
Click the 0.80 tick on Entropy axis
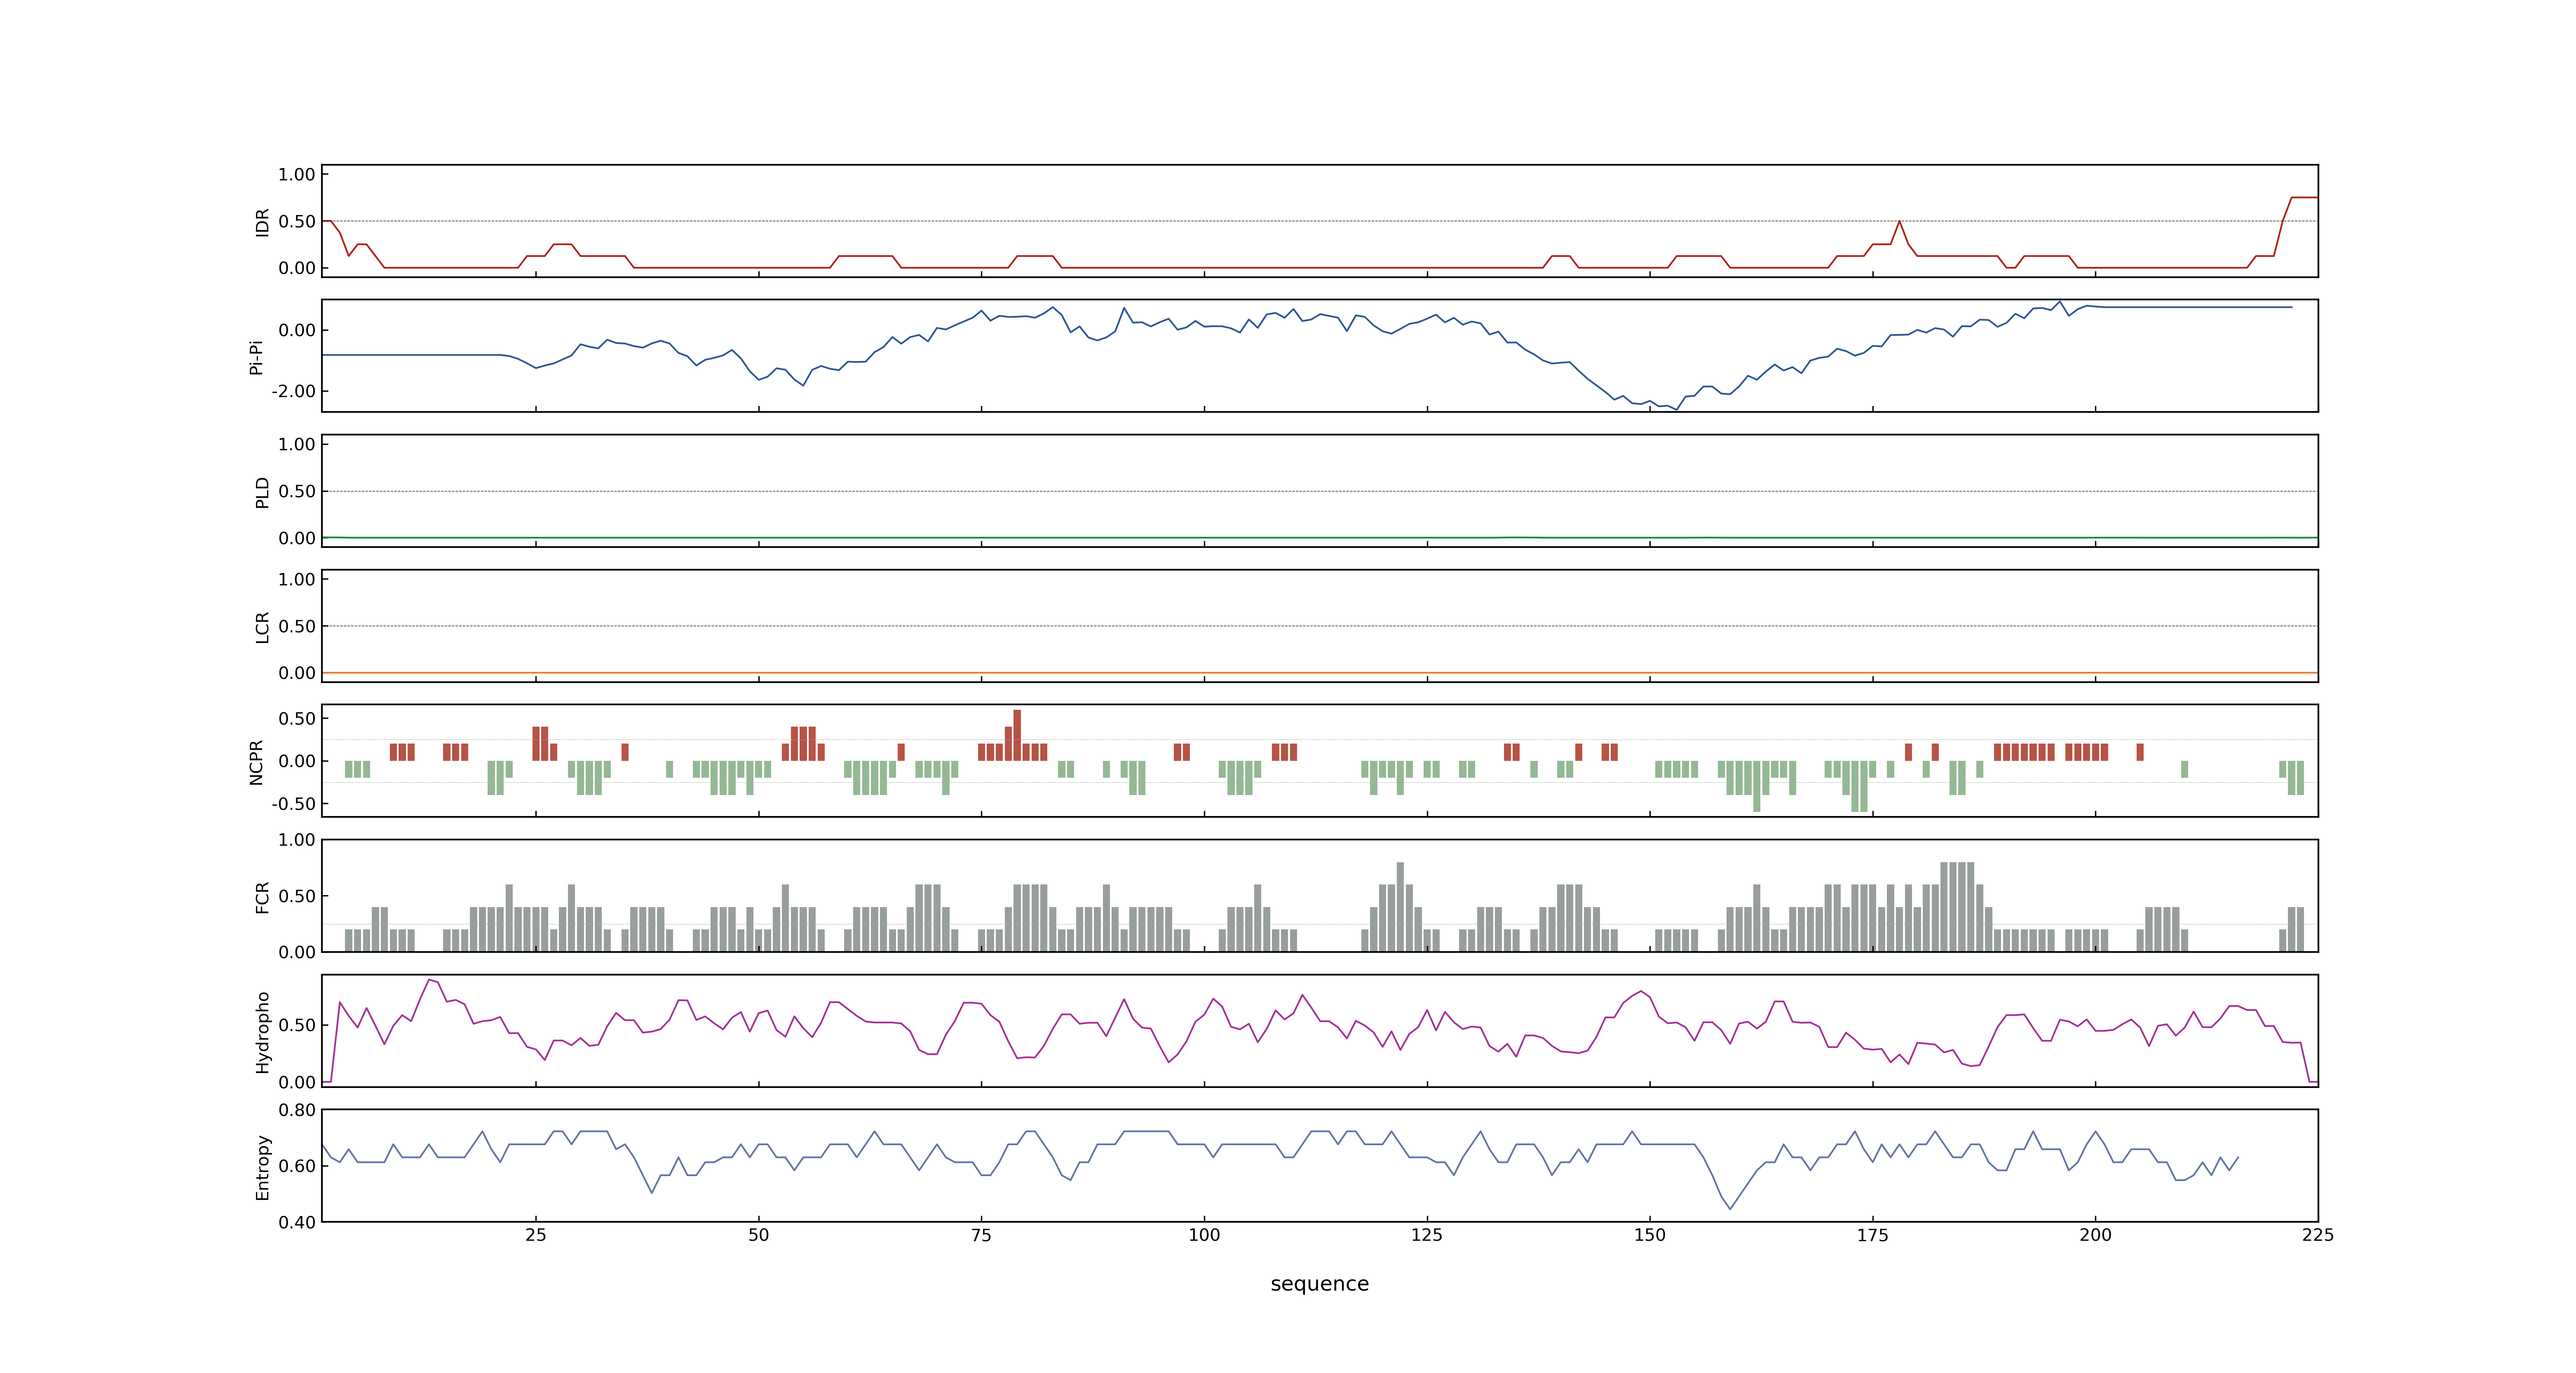point(297,1110)
